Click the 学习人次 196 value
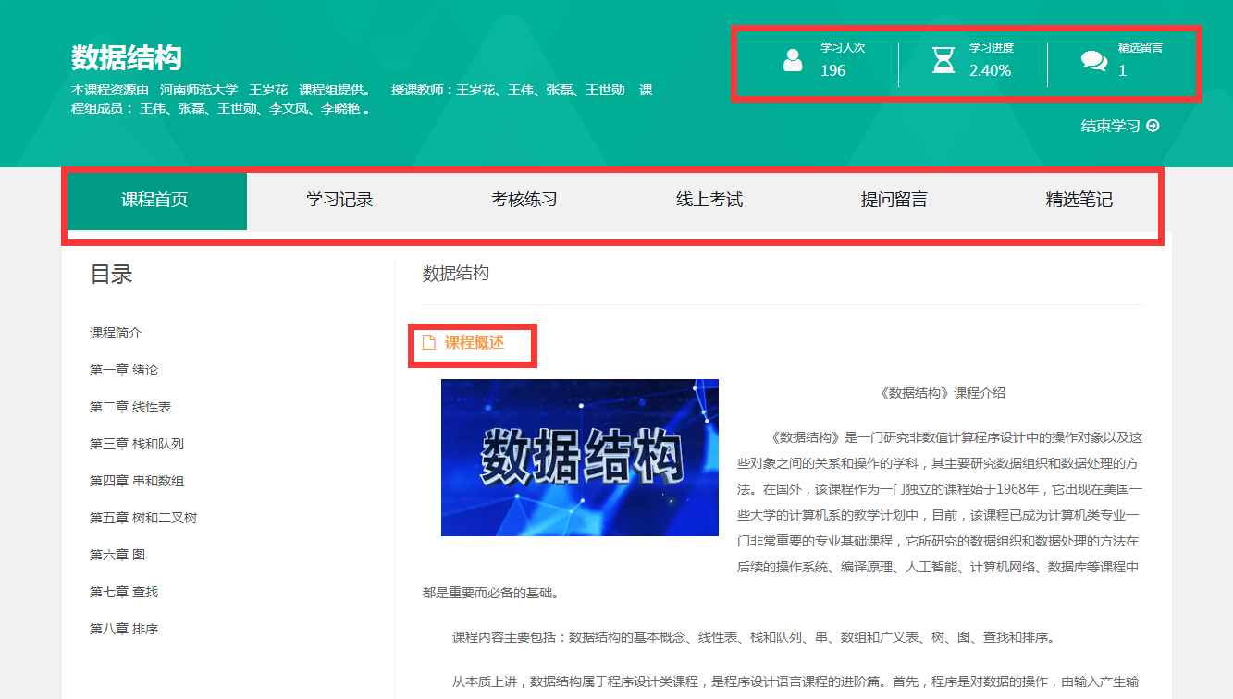Image resolution: width=1233 pixels, height=699 pixels. point(832,70)
